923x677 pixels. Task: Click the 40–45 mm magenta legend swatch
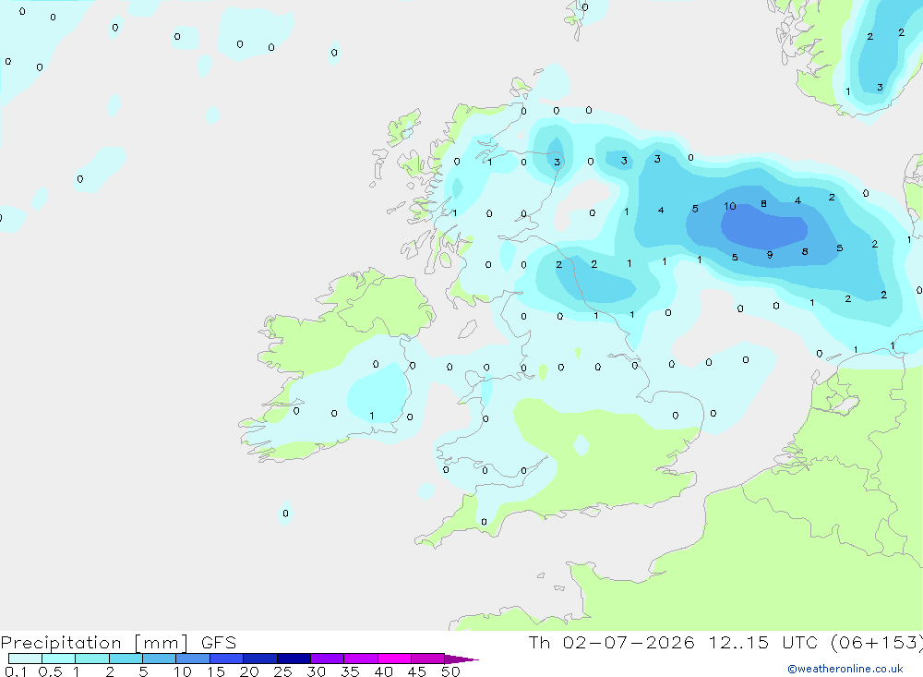(394, 659)
